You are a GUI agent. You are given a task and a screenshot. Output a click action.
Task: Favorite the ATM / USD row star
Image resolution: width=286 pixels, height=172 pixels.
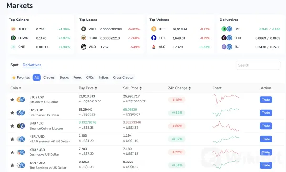(x=12, y=152)
